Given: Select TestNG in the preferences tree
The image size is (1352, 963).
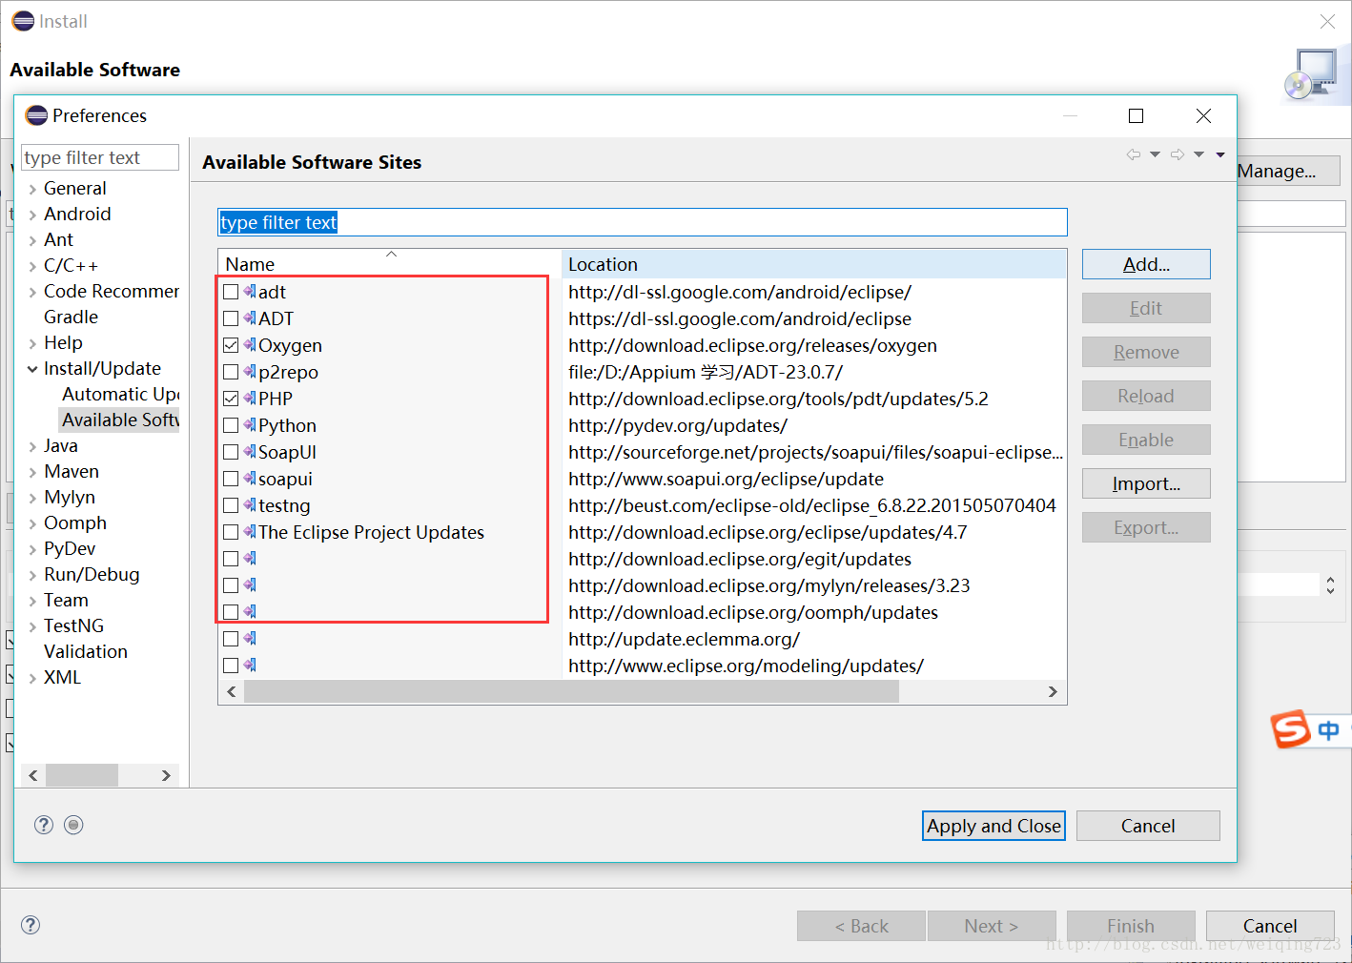Looking at the screenshot, I should (73, 625).
